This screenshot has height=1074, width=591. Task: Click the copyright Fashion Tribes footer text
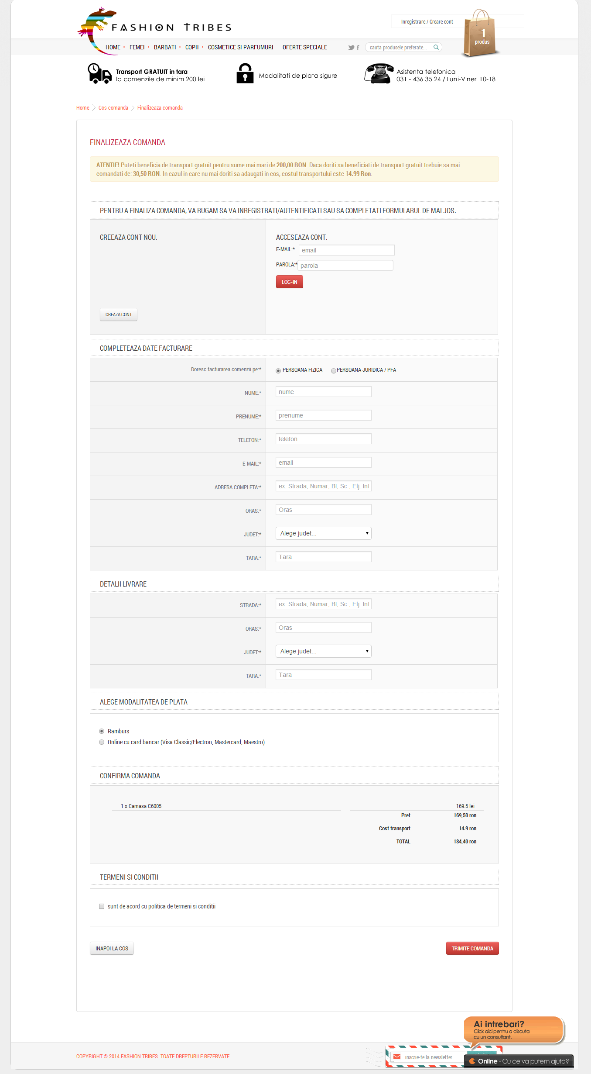(153, 1057)
